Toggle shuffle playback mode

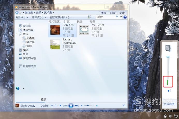click(x=52, y=105)
